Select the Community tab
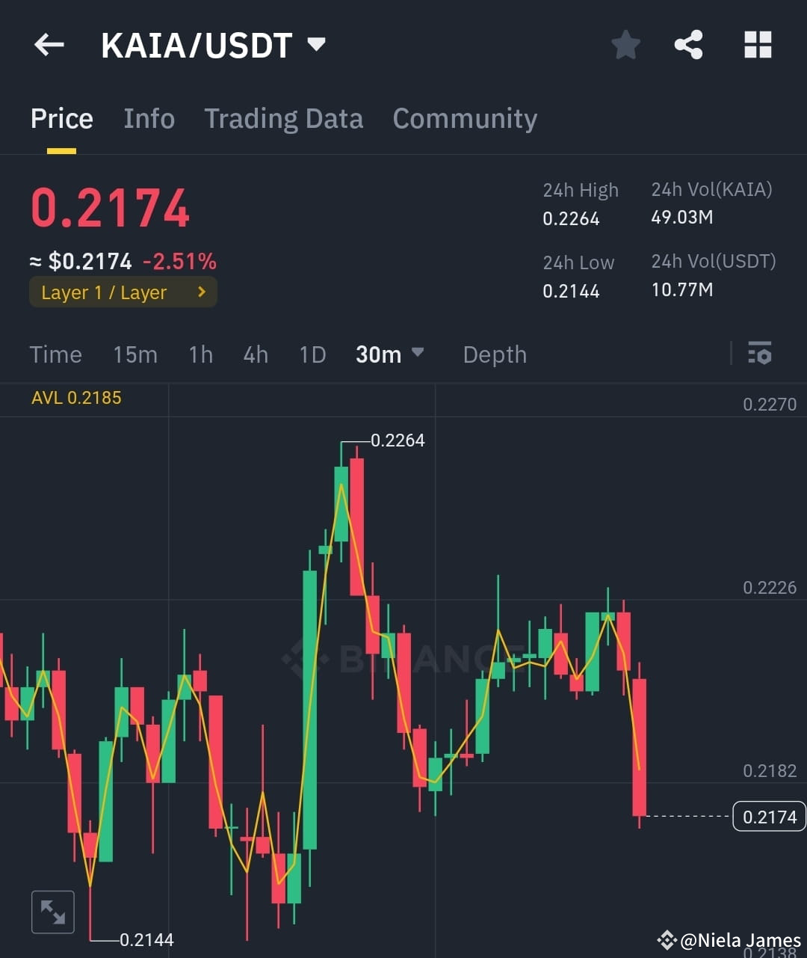 pos(464,118)
